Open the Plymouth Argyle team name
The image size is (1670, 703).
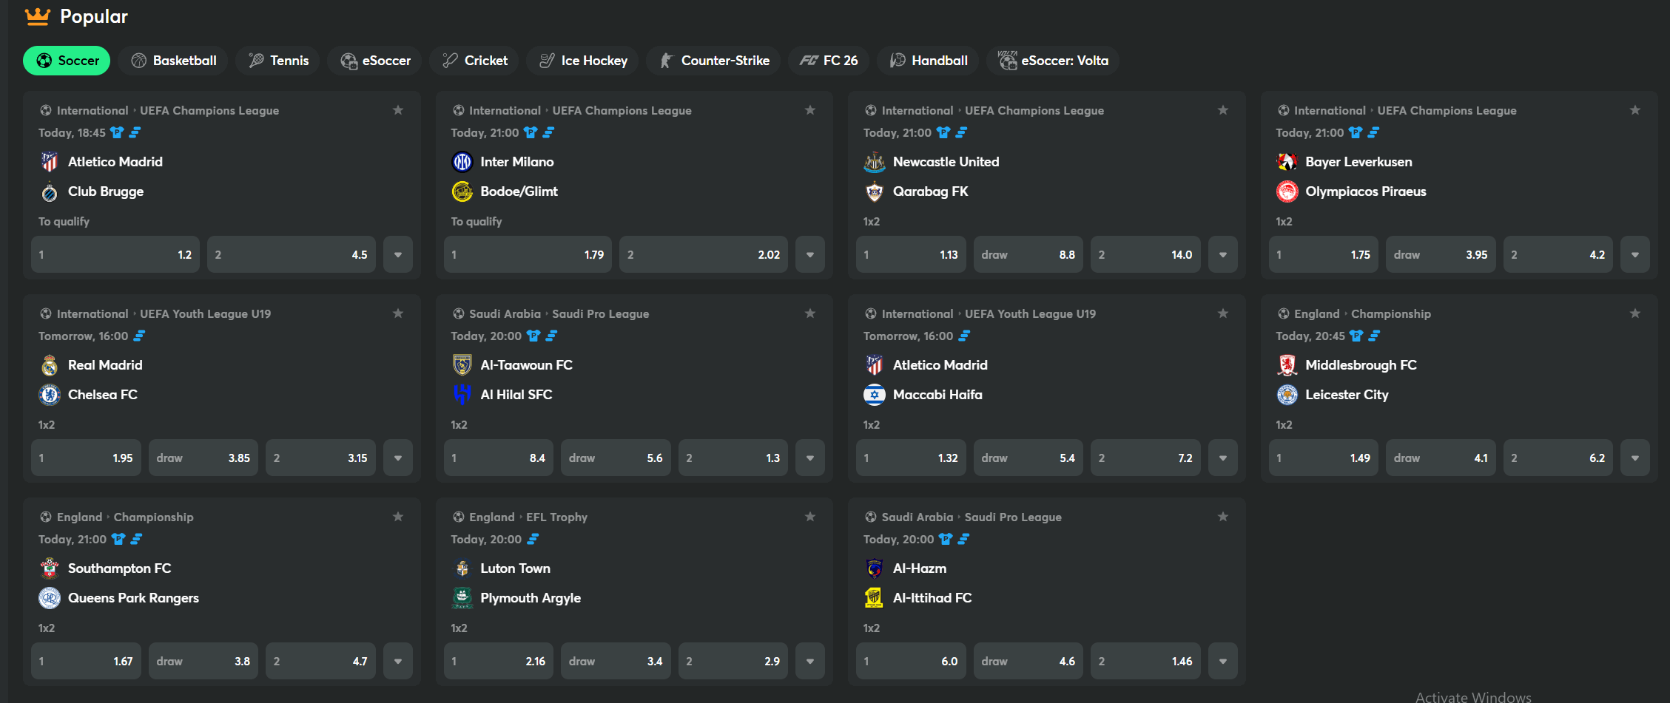pyautogui.click(x=530, y=598)
